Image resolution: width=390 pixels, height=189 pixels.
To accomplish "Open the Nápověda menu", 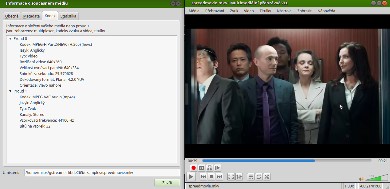I will pos(326,11).
